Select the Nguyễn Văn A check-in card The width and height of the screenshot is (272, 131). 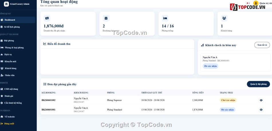235,62
